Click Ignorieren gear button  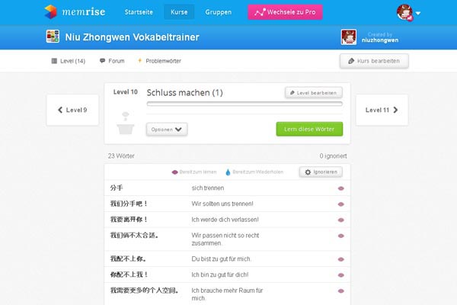tap(321, 172)
